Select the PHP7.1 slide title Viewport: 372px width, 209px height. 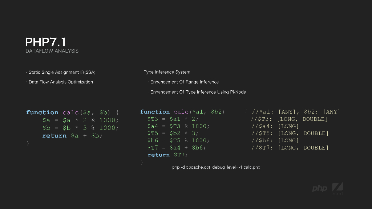[45, 42]
